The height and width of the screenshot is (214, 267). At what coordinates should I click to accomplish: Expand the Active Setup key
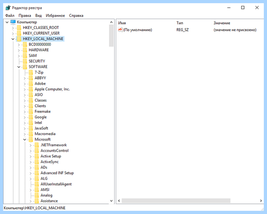pyautogui.click(x=31, y=156)
